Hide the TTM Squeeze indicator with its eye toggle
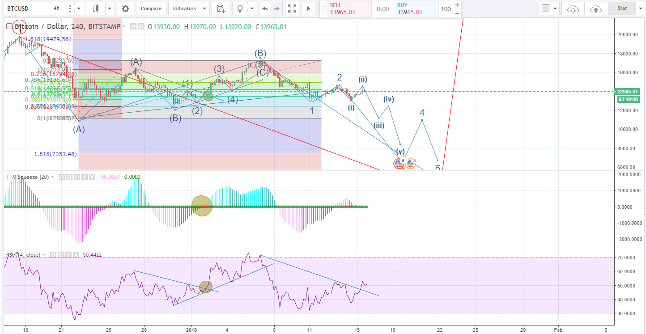The height and width of the screenshot is (334, 646). click(x=62, y=177)
